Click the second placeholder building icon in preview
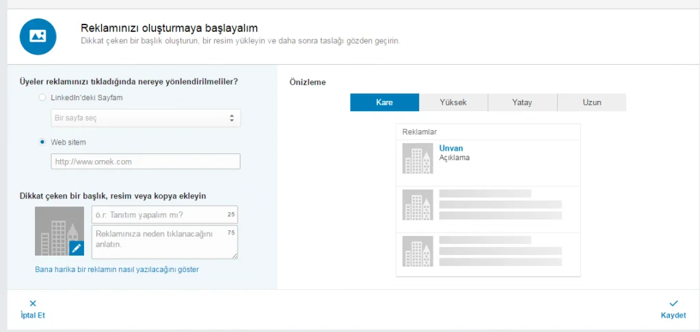700x332 pixels. pyautogui.click(x=418, y=205)
